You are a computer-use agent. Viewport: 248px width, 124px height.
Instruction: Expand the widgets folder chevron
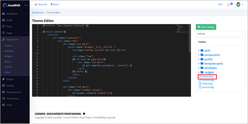click(199, 72)
